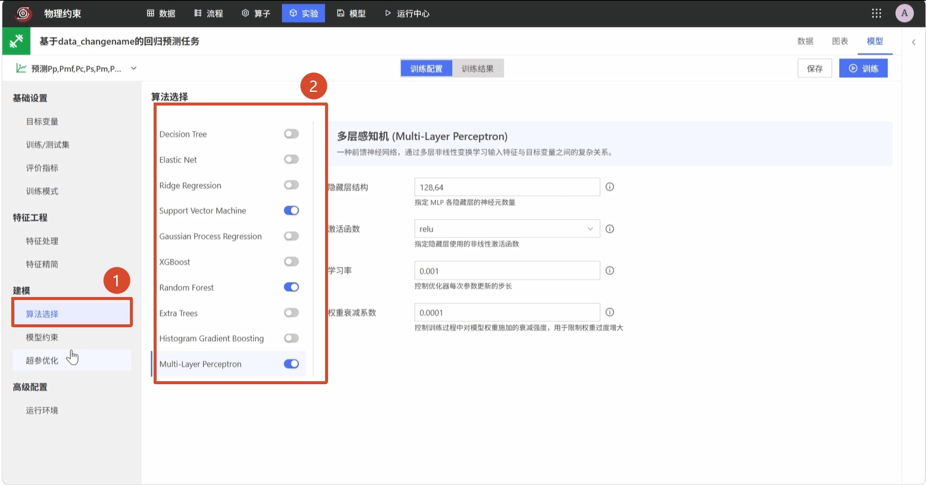Disable the Support Vector Machine toggle
The image size is (926, 485).
(291, 210)
